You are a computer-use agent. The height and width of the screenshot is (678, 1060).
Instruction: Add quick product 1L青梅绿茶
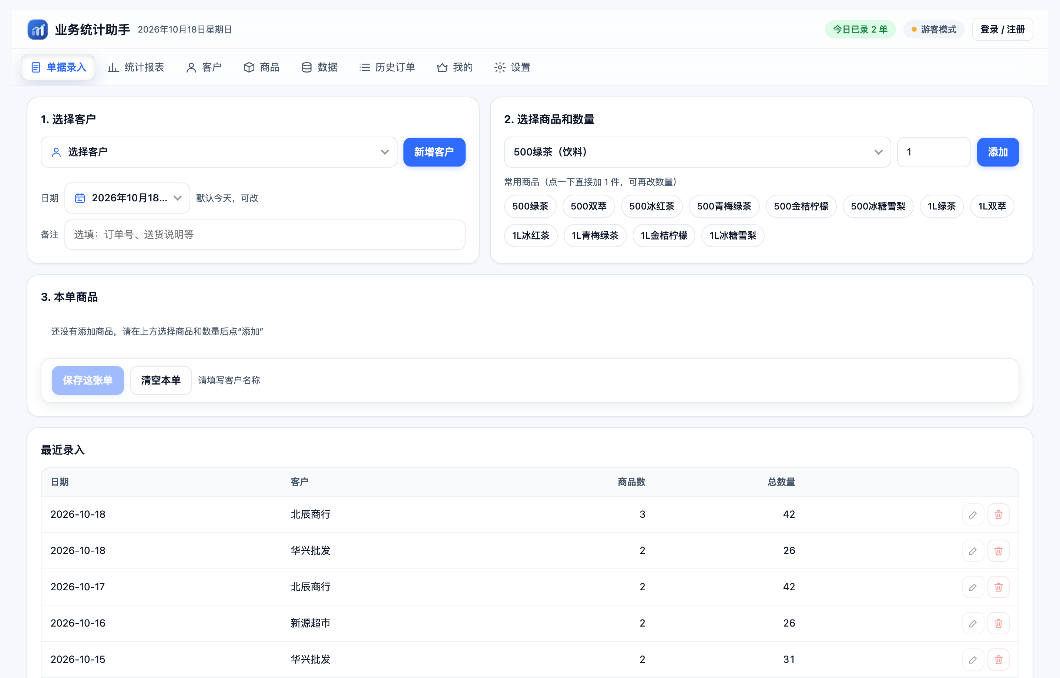[595, 235]
